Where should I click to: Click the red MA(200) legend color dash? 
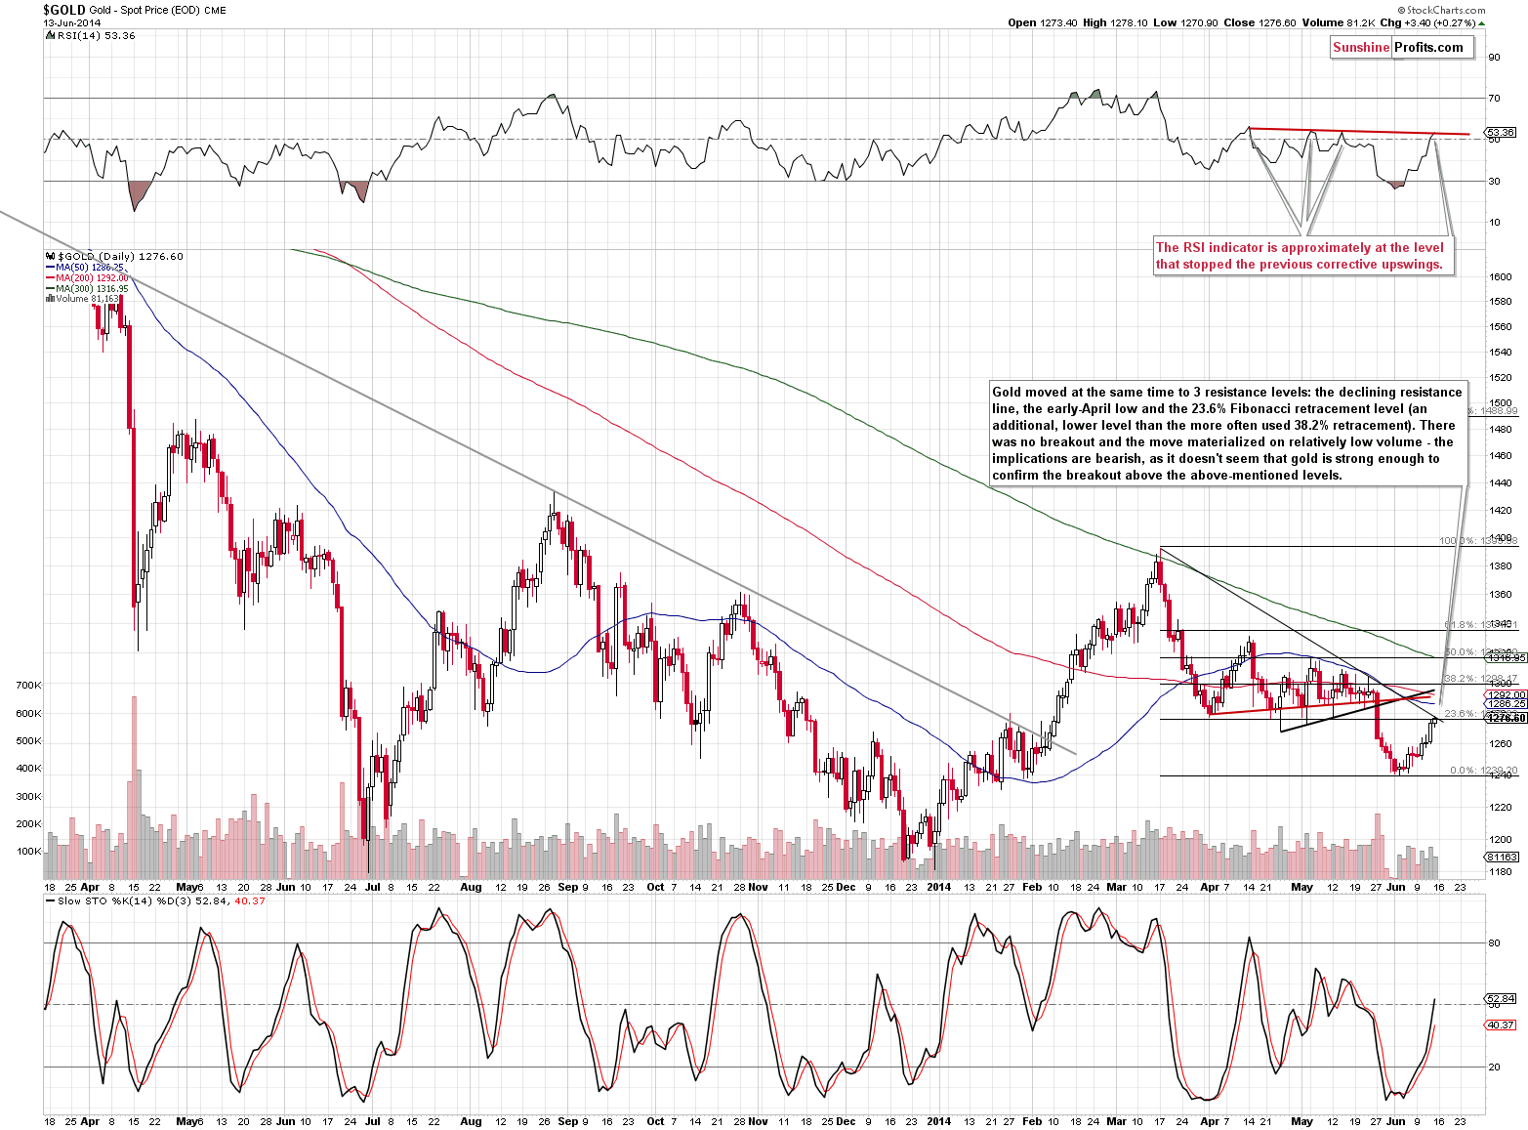pos(50,278)
